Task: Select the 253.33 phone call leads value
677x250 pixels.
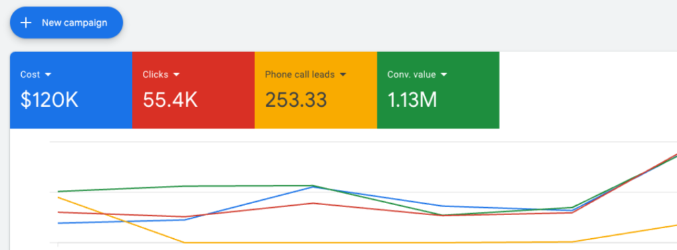Action: tap(296, 100)
